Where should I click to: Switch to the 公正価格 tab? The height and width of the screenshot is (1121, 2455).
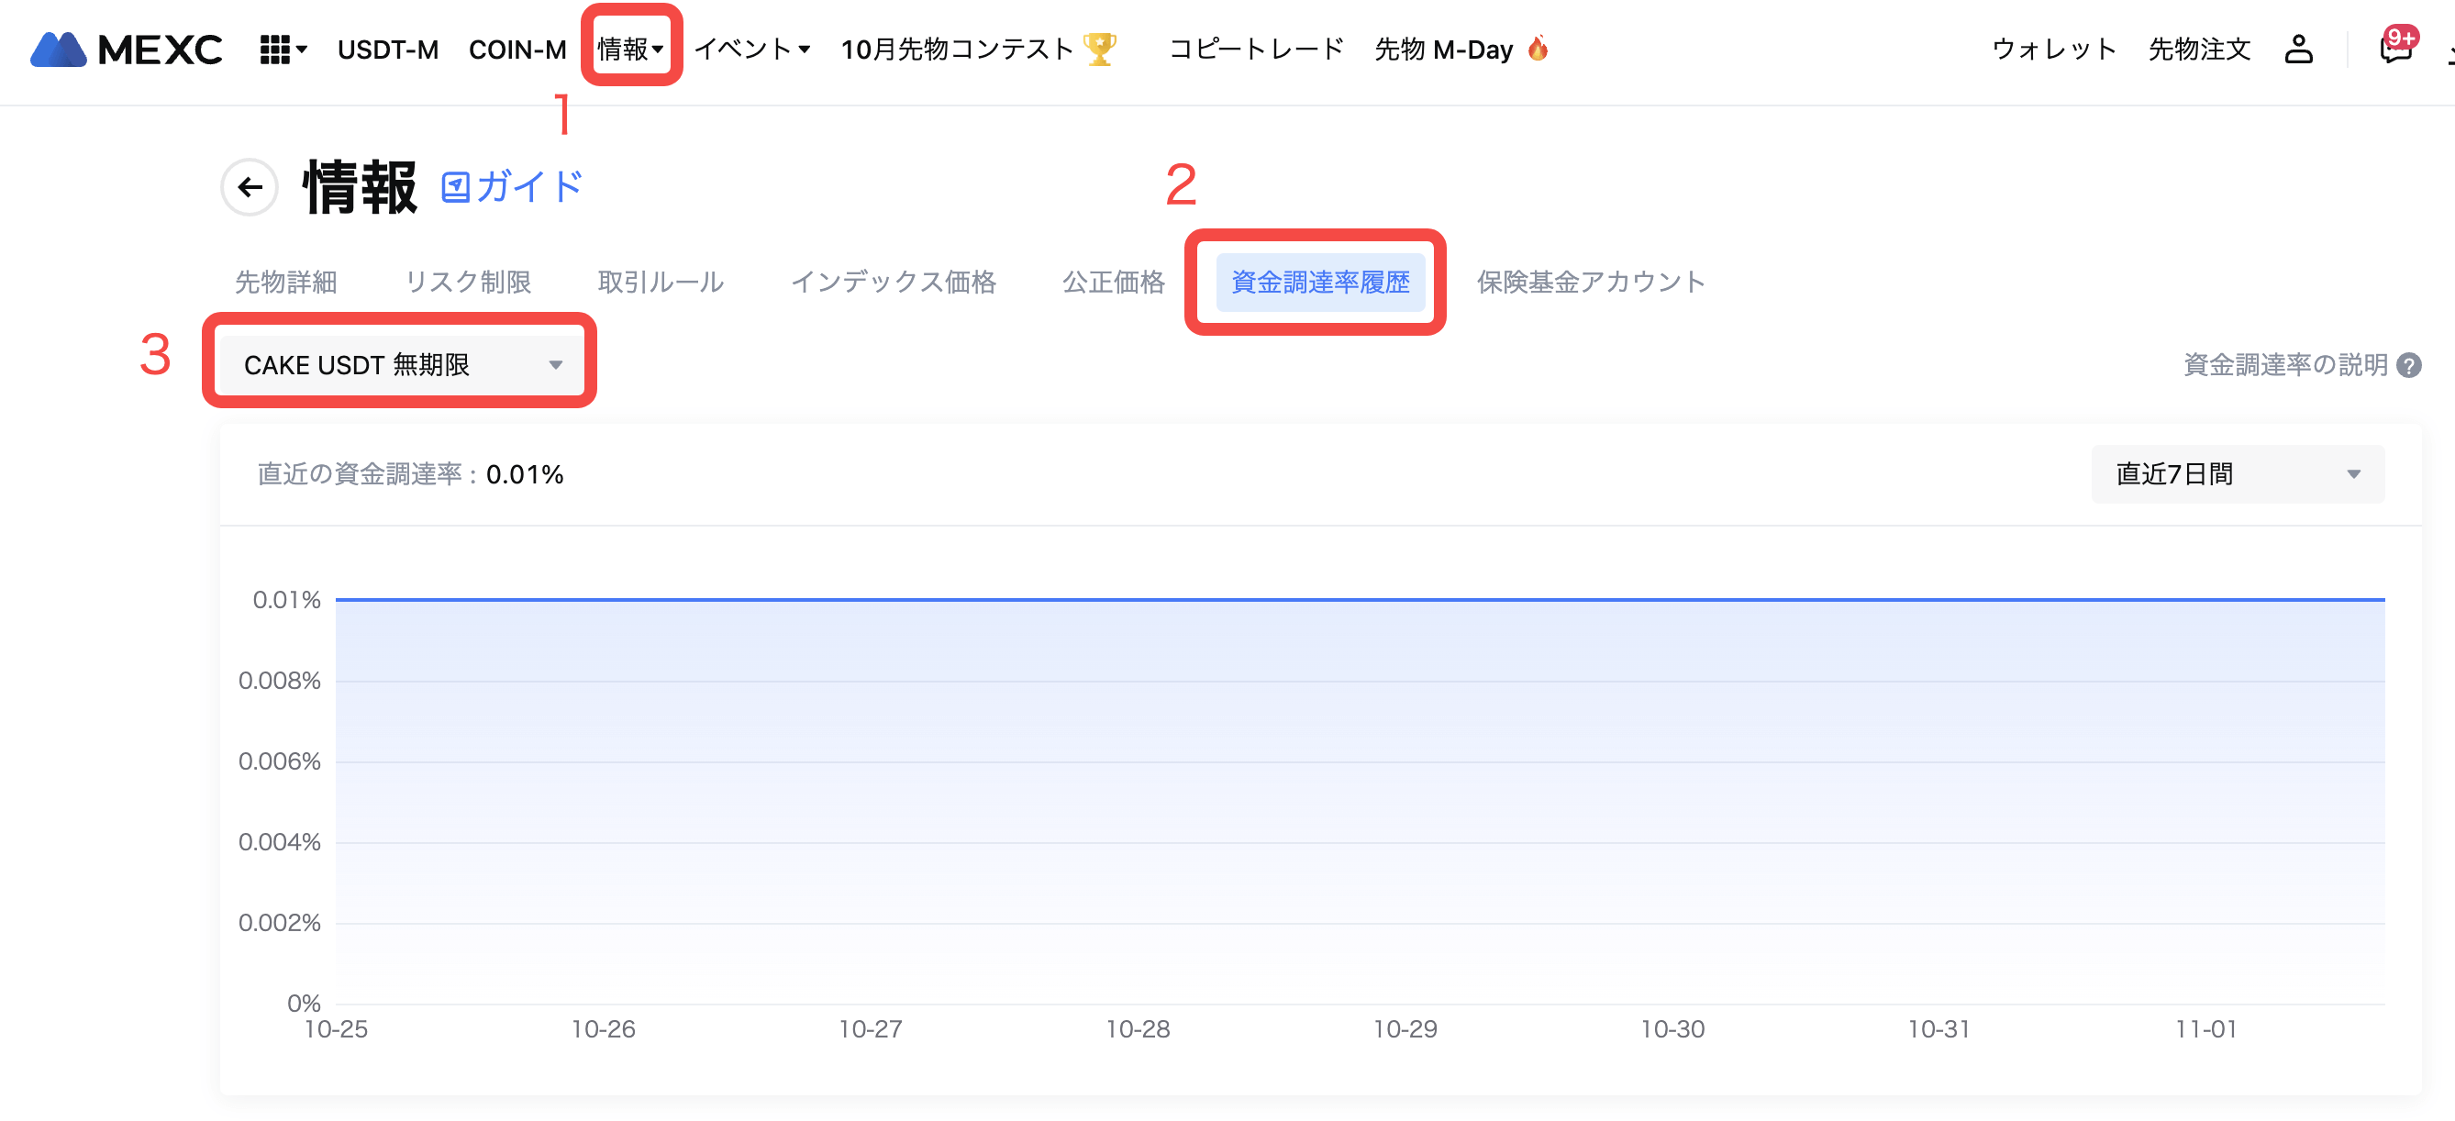click(x=1112, y=283)
